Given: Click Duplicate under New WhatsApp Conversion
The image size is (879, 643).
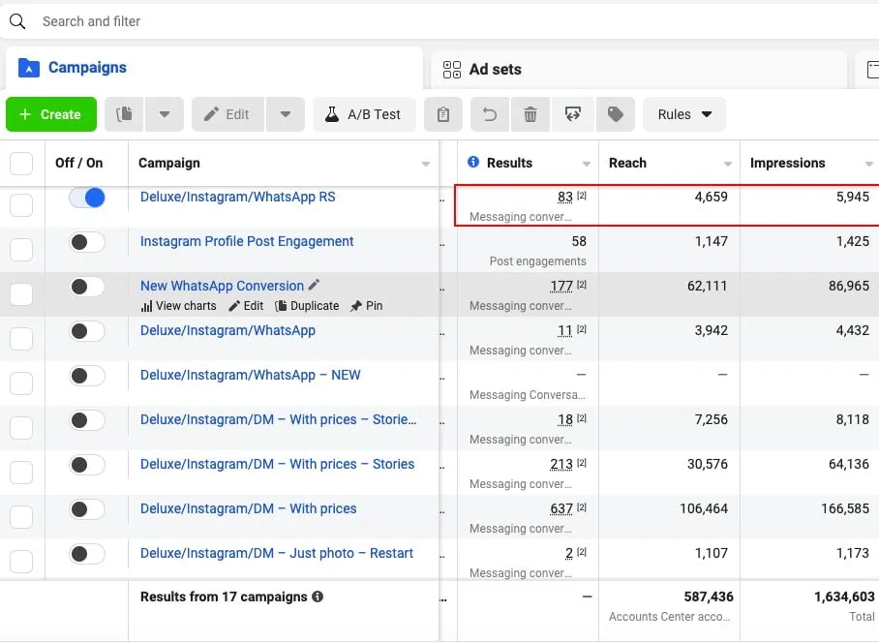Looking at the screenshot, I should [307, 306].
